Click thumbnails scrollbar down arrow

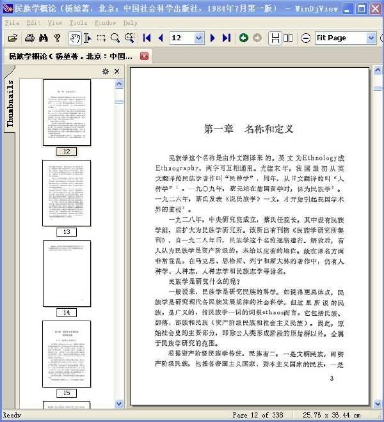119,403
